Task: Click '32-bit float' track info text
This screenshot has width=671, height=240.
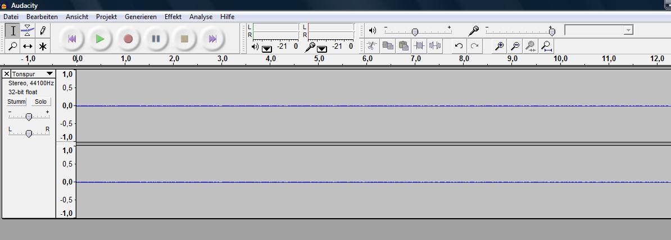Action: [22, 92]
